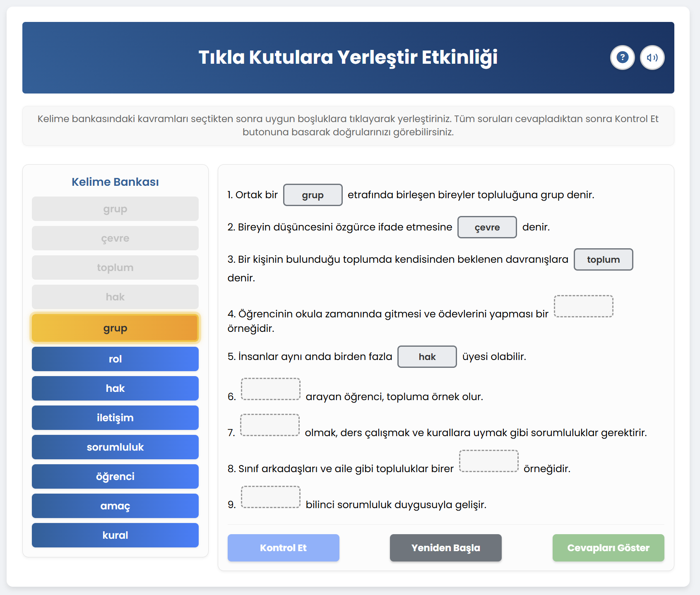Viewport: 700px width, 595px height.
Task: Check answers with Kontrol Et
Action: coord(284,548)
